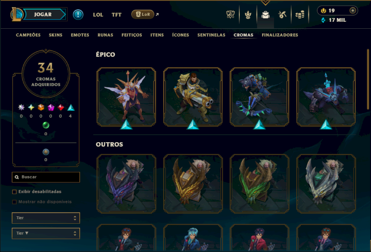Open the Tier descending sort dropdown
This screenshot has width=371, height=252.
pyautogui.click(x=46, y=233)
